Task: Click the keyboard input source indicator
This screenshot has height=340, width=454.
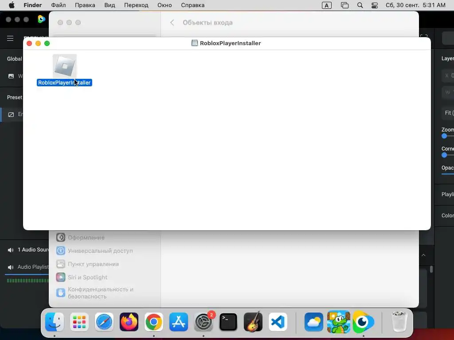Action: [x=327, y=5]
